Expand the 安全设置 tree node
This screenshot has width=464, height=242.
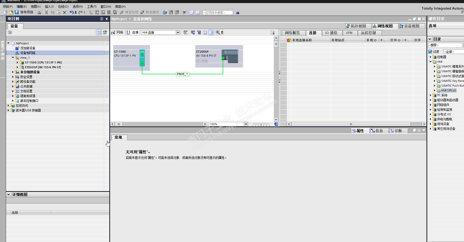pos(13,77)
